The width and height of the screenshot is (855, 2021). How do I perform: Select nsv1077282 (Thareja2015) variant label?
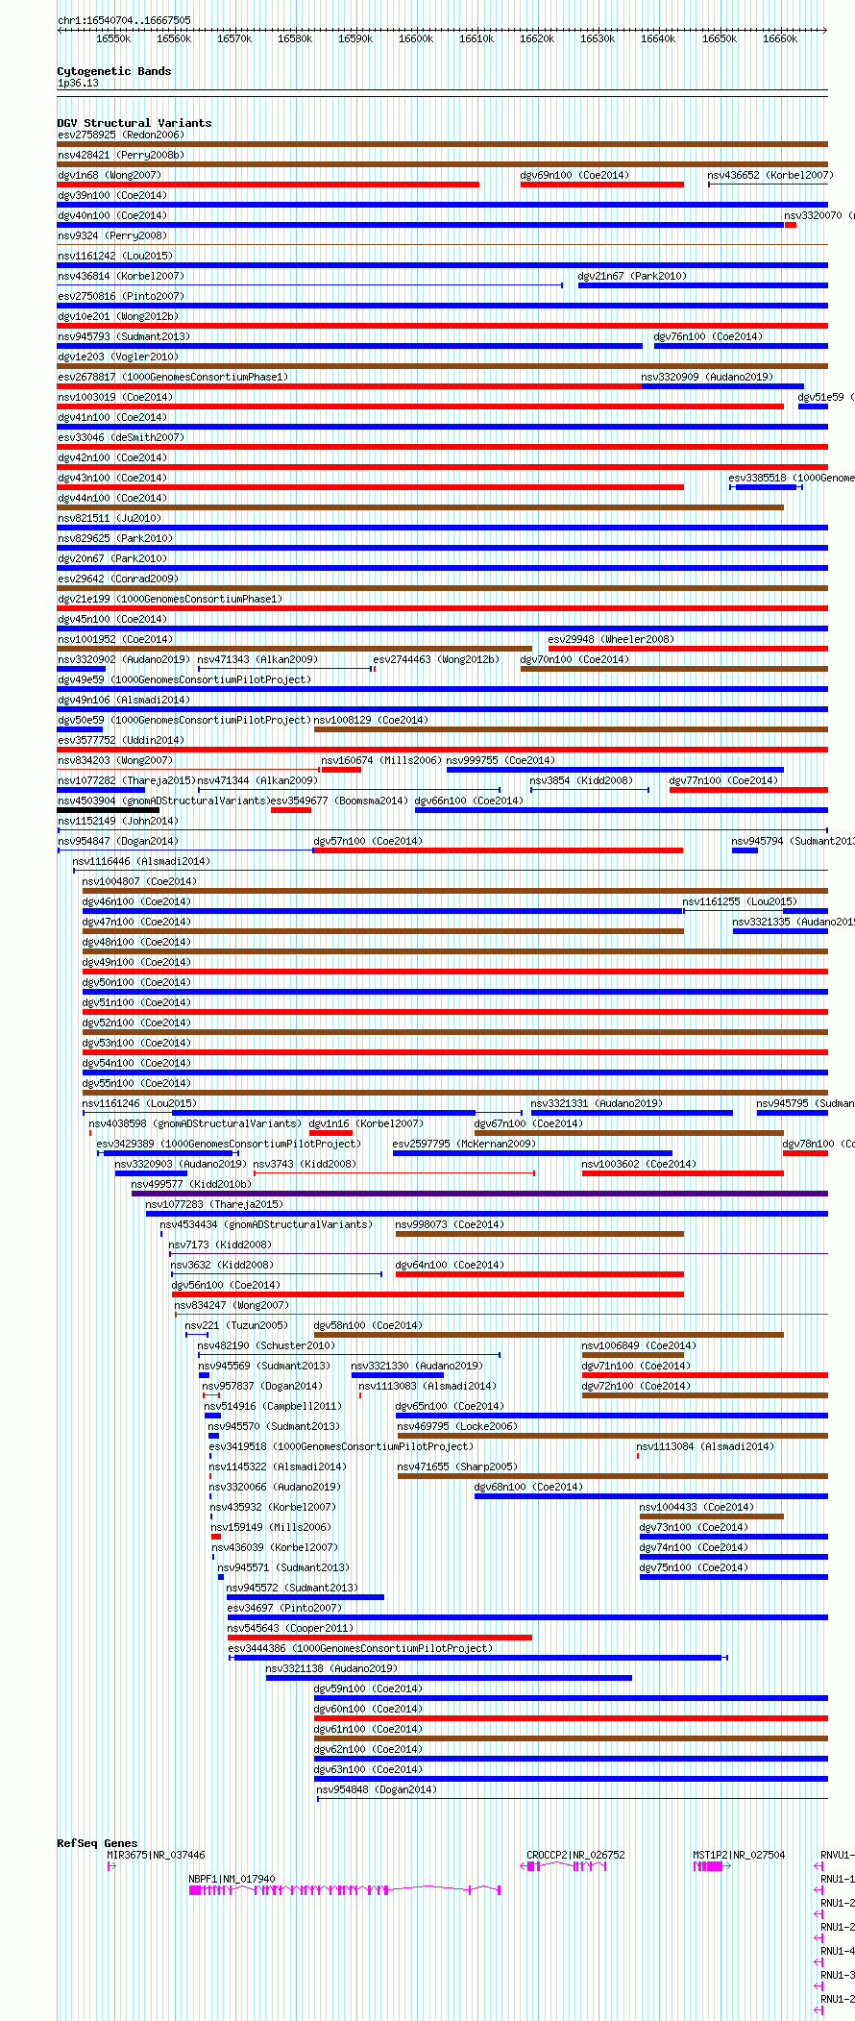(126, 780)
